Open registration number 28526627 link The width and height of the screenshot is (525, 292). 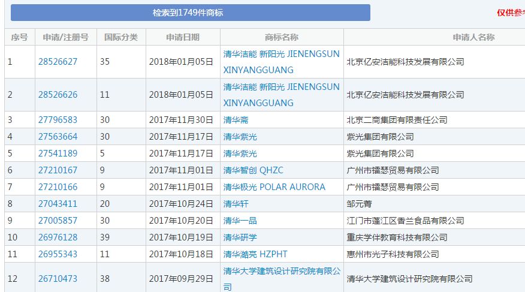(58, 62)
